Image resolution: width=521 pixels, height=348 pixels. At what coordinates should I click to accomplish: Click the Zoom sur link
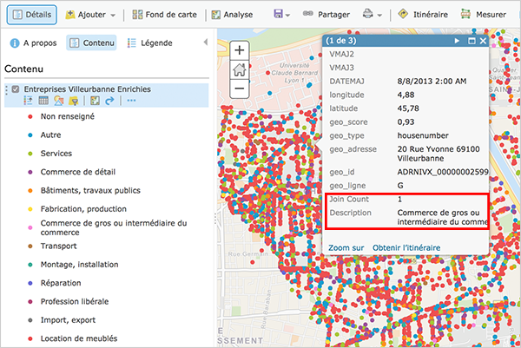(x=346, y=247)
